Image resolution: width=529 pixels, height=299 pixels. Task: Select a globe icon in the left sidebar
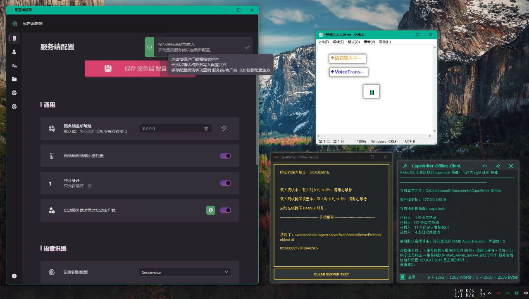(x=14, y=93)
